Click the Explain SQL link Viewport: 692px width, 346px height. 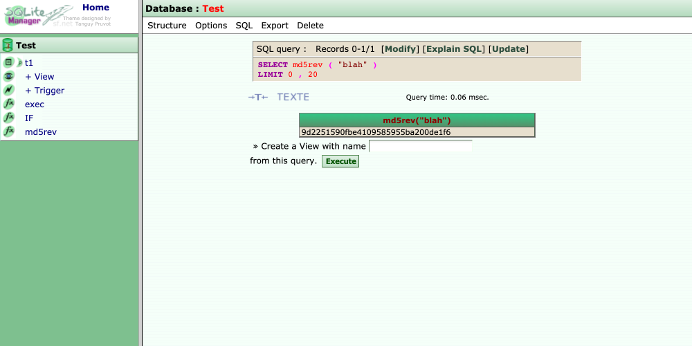click(x=454, y=49)
